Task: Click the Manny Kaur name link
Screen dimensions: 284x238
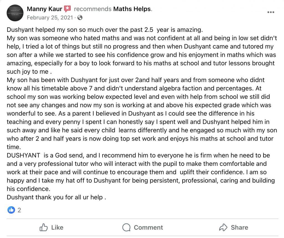Action: click(x=44, y=9)
